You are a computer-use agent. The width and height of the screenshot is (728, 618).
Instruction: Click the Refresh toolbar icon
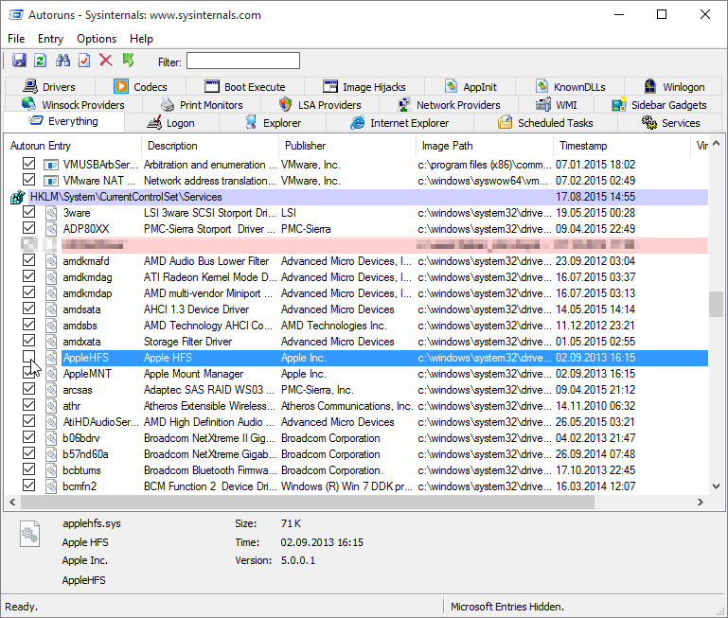[41, 61]
